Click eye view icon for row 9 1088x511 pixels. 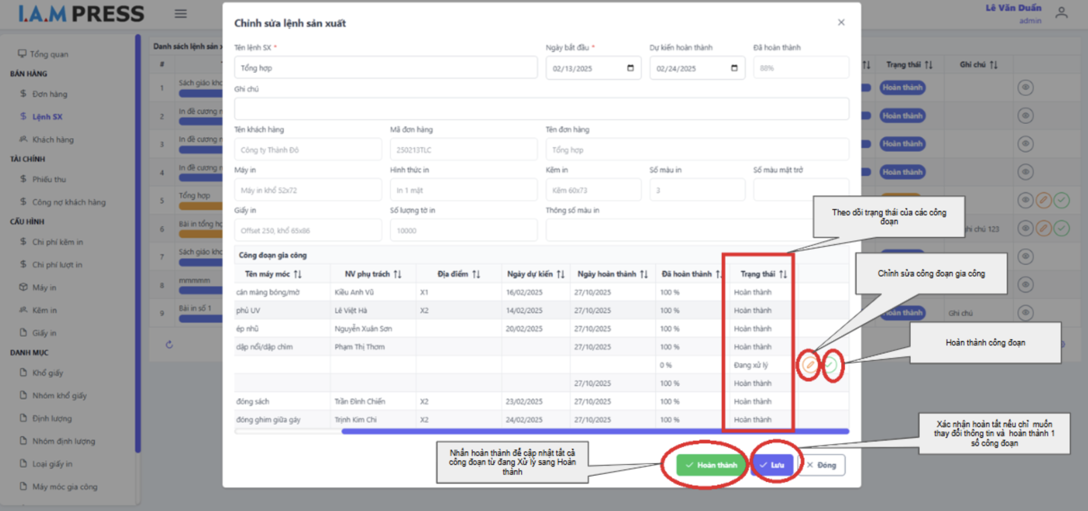click(1025, 313)
